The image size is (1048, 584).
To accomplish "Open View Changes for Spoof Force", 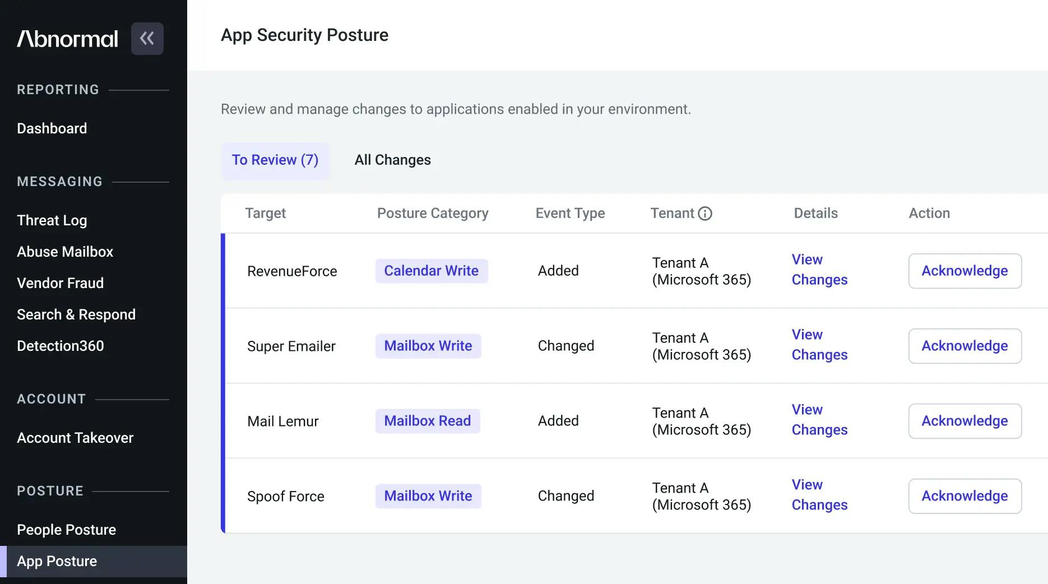I will tap(819, 495).
